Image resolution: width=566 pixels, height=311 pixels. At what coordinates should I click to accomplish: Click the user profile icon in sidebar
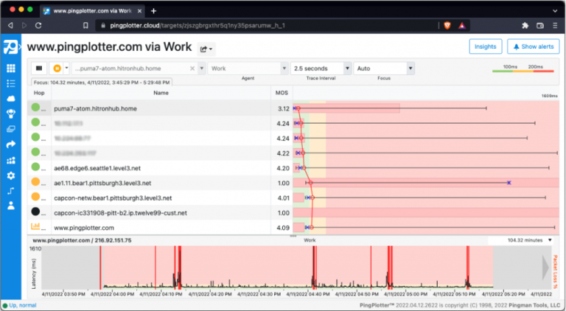11,206
